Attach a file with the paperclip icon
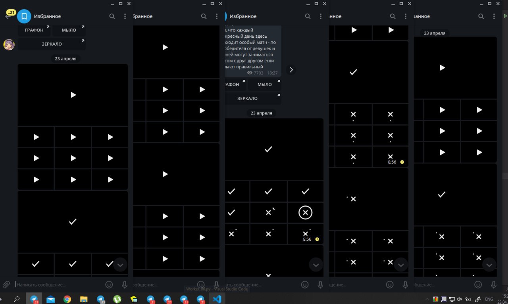 6,285
